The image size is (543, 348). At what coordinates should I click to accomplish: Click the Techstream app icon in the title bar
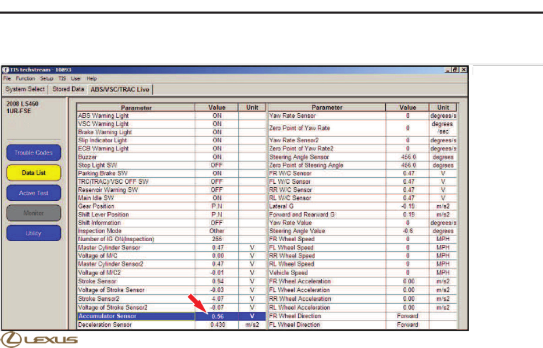(6, 70)
